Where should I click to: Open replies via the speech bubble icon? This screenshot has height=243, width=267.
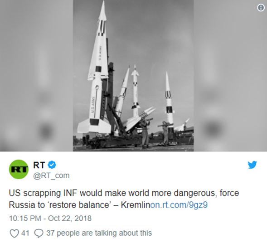[39, 233]
